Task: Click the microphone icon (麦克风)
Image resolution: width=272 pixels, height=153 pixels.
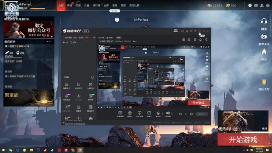Action: tap(158, 114)
